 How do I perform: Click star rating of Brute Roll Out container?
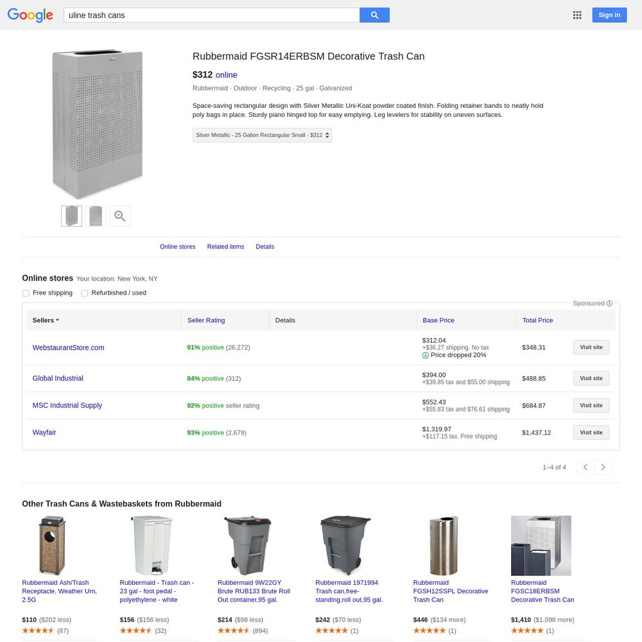point(234,630)
